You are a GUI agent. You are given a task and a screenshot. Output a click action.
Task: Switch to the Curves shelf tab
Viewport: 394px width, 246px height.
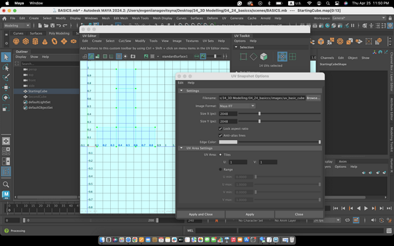pos(18,33)
